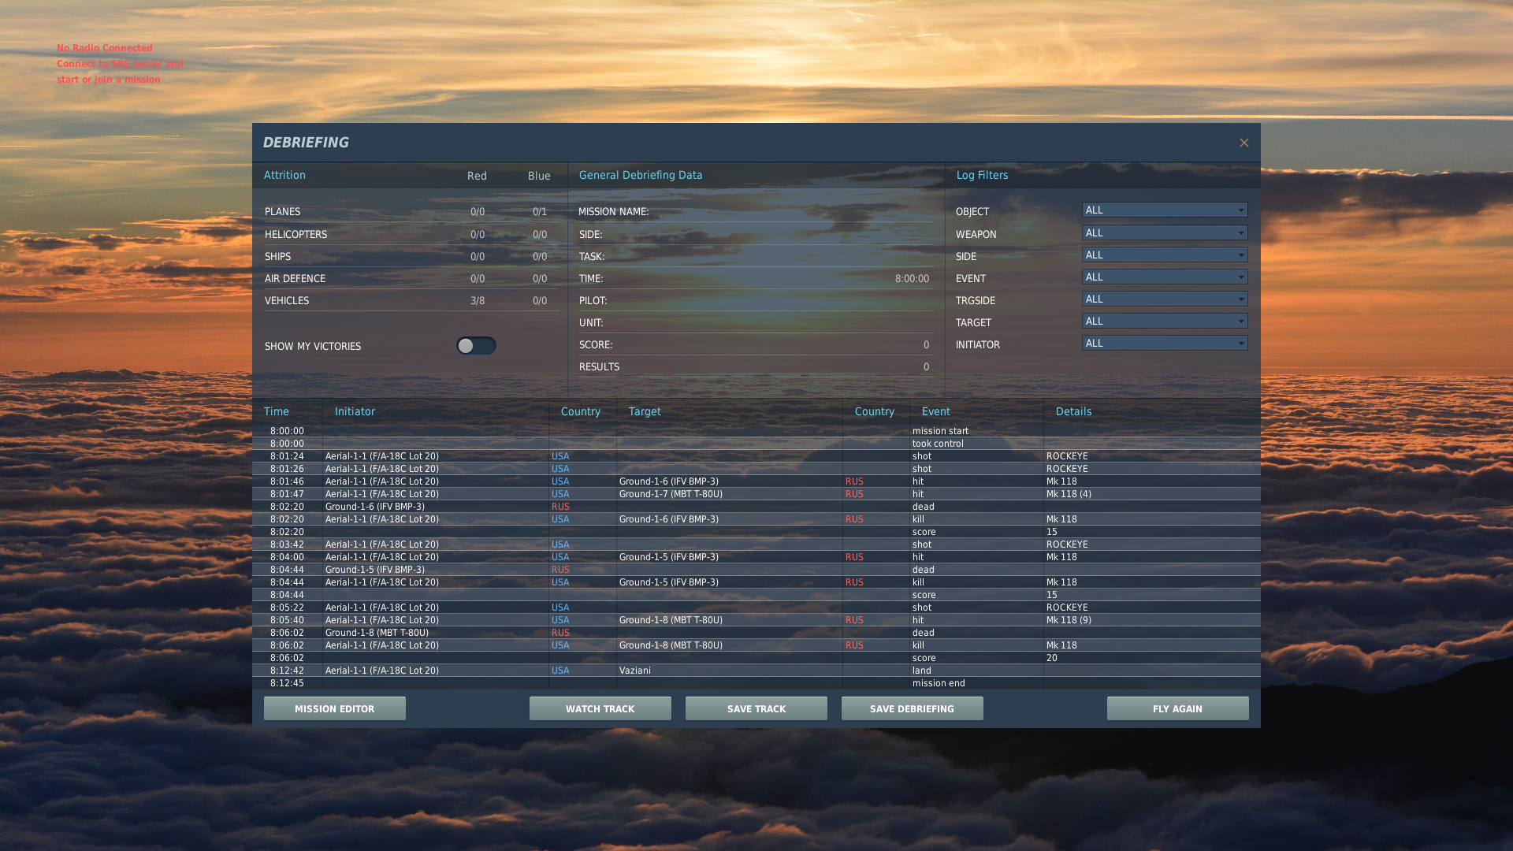Click the first Country column header
The image size is (1513, 851).
[x=581, y=411]
